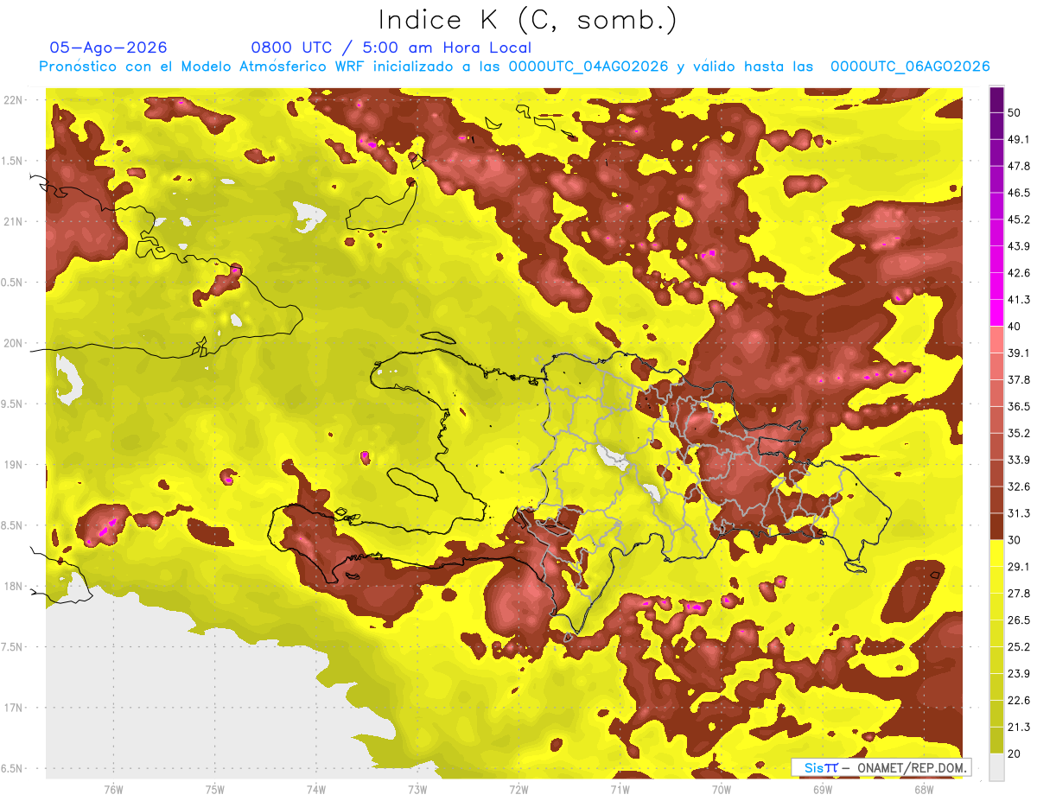Click the "0800 UTC / 5:00 am Hora Local" time
The height and width of the screenshot is (801, 1037).
(391, 48)
